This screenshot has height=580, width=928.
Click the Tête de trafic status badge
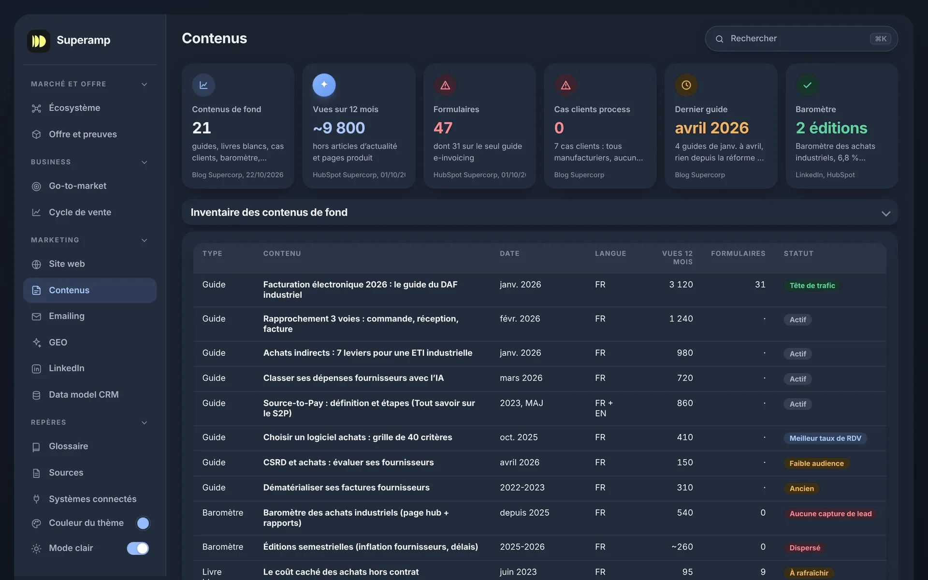pyautogui.click(x=812, y=286)
